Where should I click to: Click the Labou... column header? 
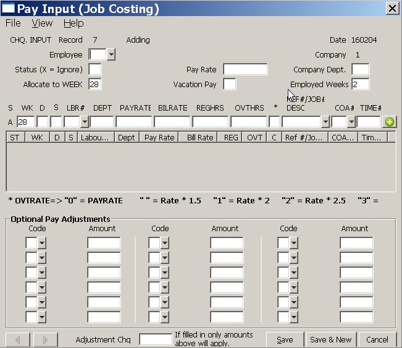(x=96, y=138)
